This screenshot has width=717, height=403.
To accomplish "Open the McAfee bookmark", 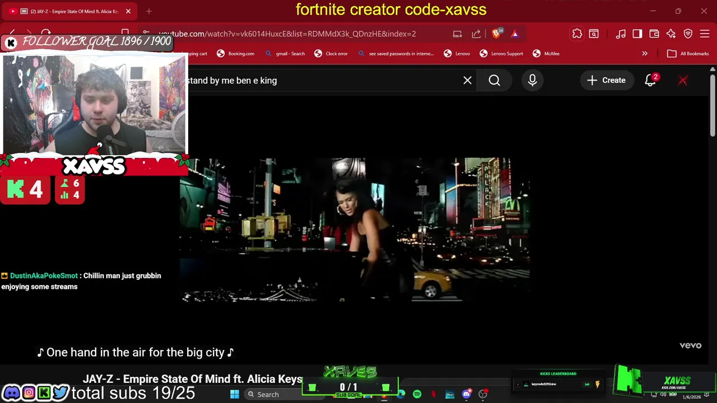I will point(546,54).
